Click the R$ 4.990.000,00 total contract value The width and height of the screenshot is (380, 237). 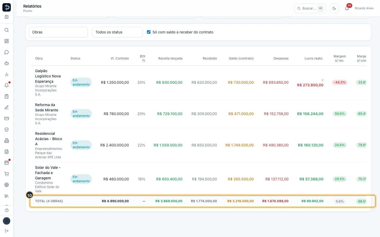coord(115,201)
